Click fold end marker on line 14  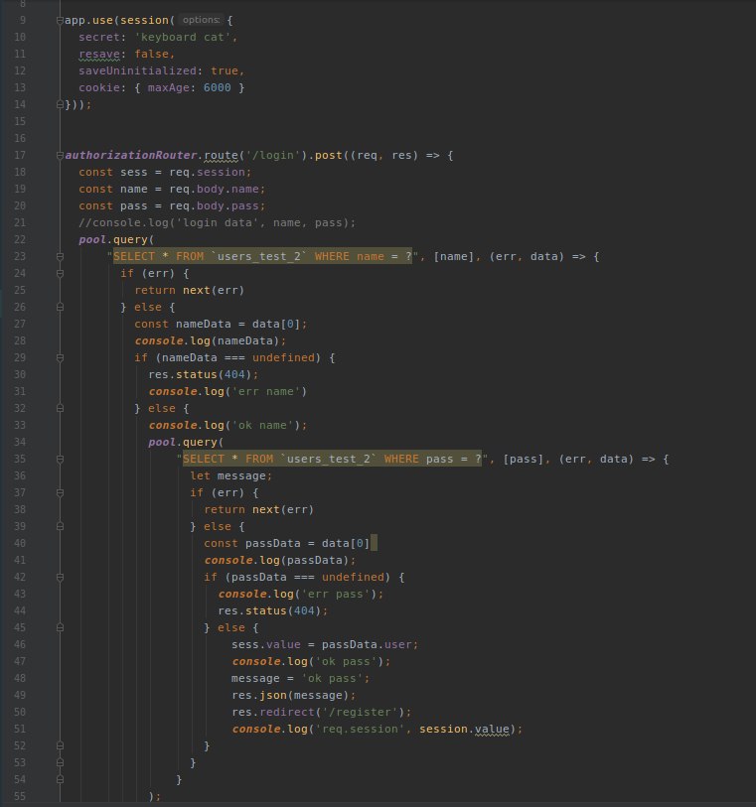click(x=60, y=104)
